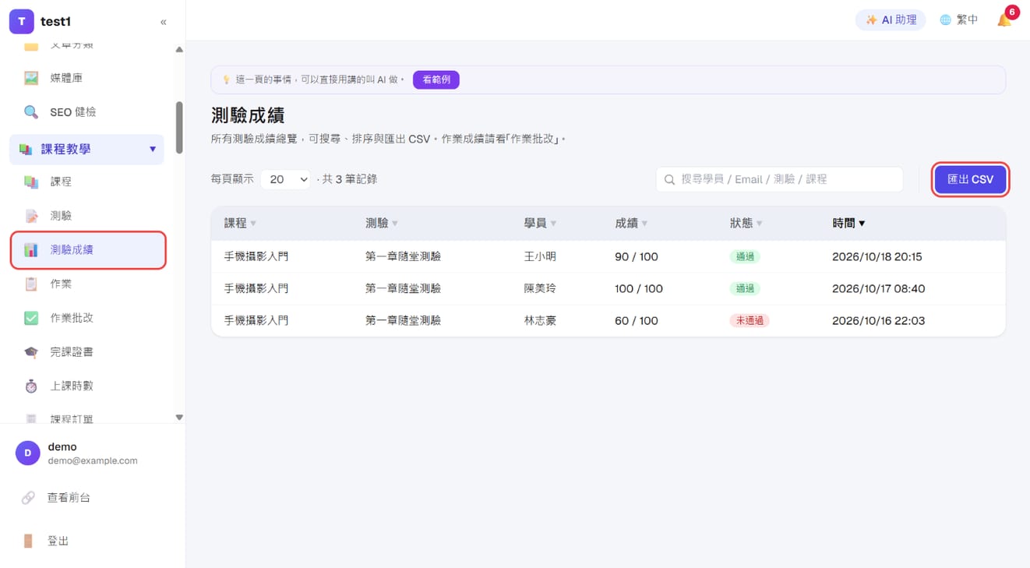Collapse the 課程教學 menu group

point(86,149)
